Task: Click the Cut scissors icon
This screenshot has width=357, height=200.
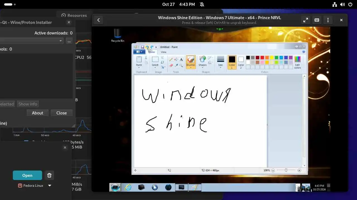Action: 146,58
